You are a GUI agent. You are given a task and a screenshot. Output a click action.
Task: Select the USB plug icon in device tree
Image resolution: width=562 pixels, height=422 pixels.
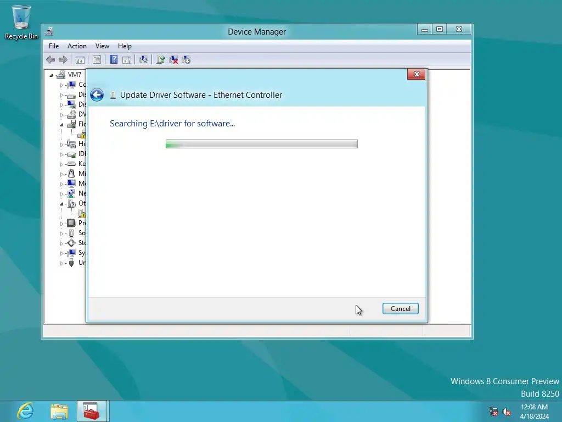click(x=71, y=263)
